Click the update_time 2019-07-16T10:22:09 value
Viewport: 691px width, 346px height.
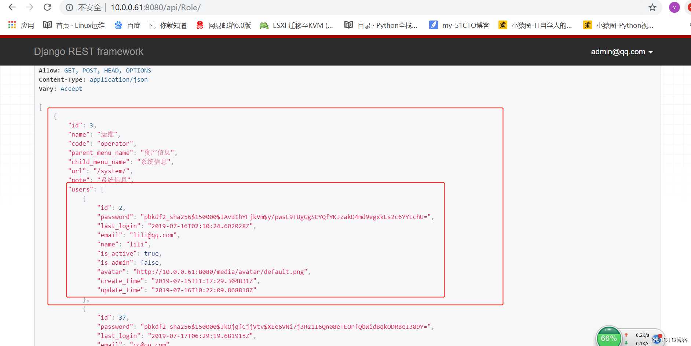coord(204,290)
